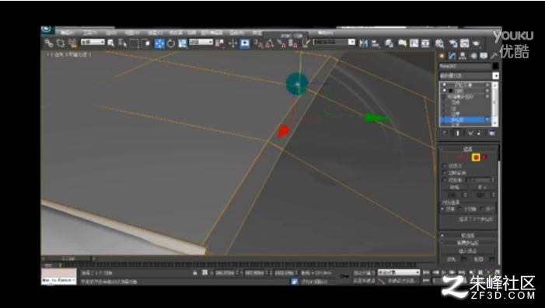This screenshot has width=545, height=308.
Task: Click the black object color swatch
Action: [x=496, y=66]
